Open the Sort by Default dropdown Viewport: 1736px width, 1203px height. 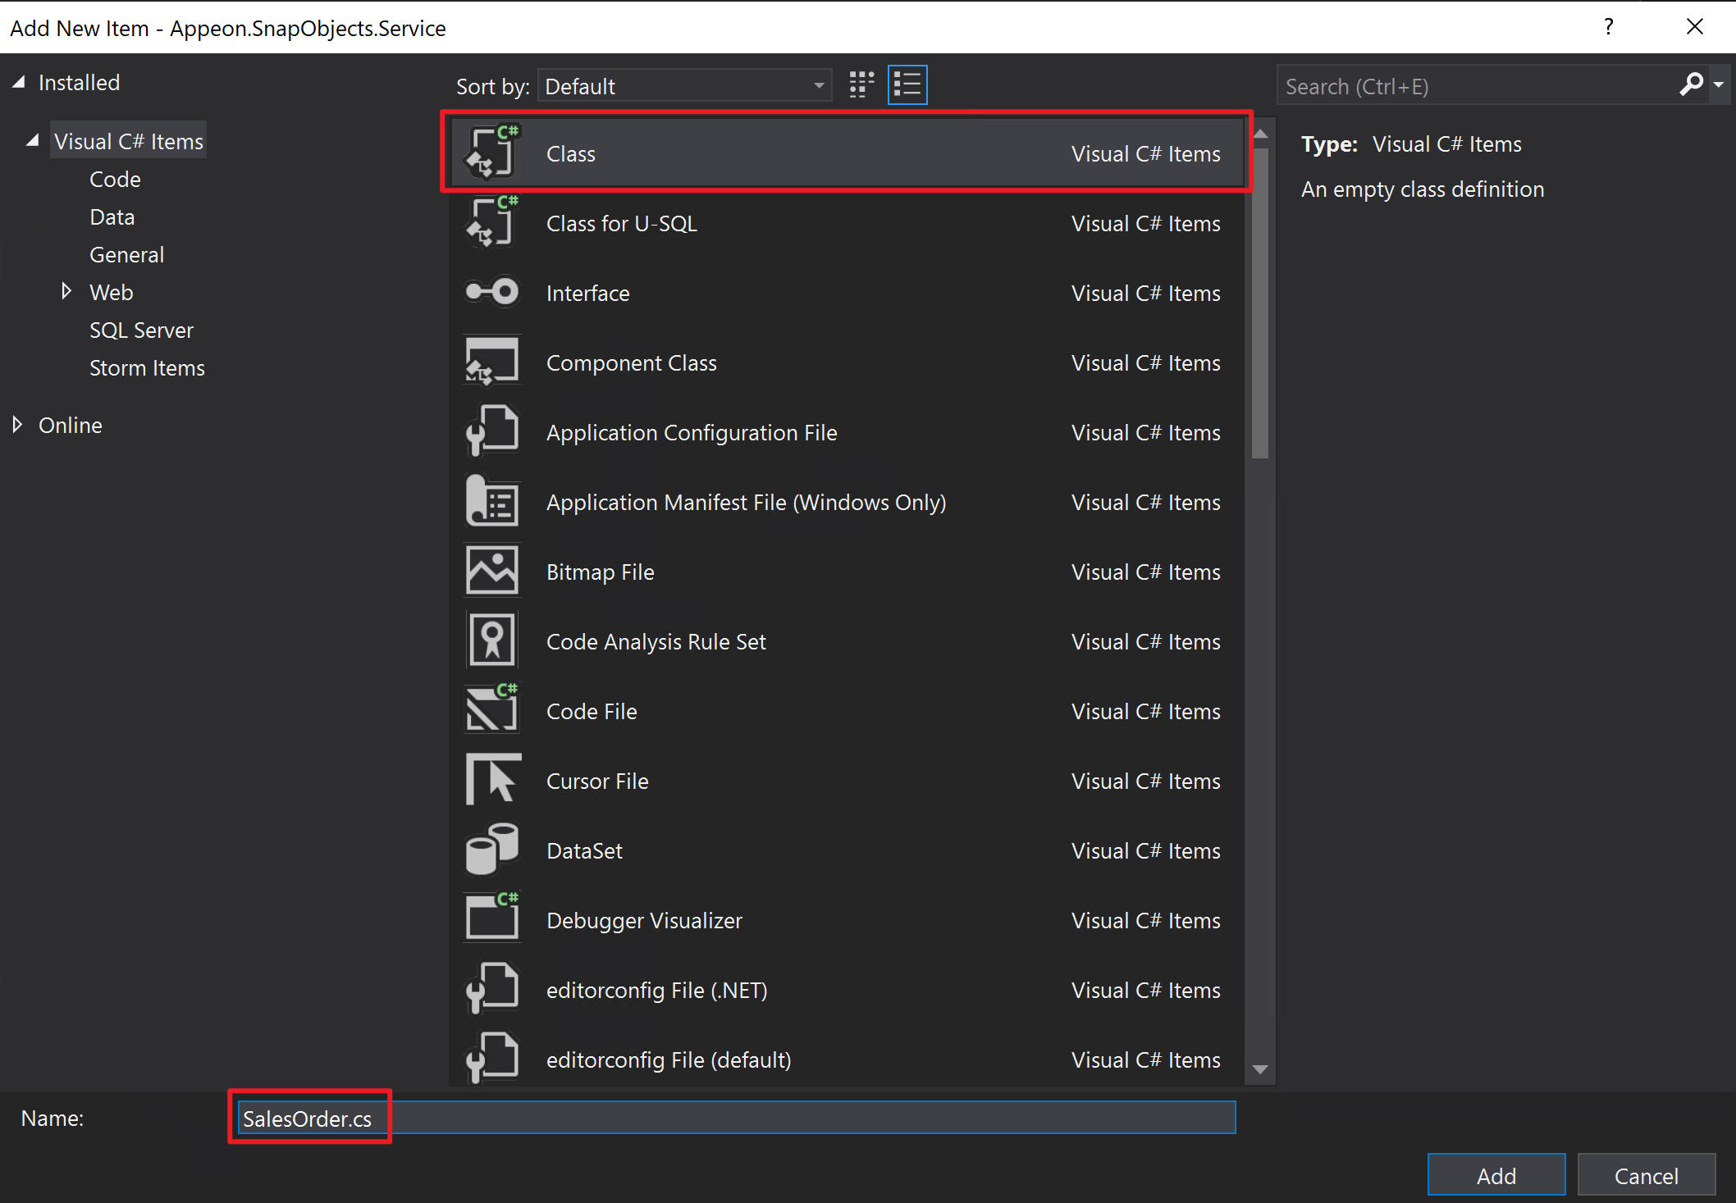click(x=684, y=86)
